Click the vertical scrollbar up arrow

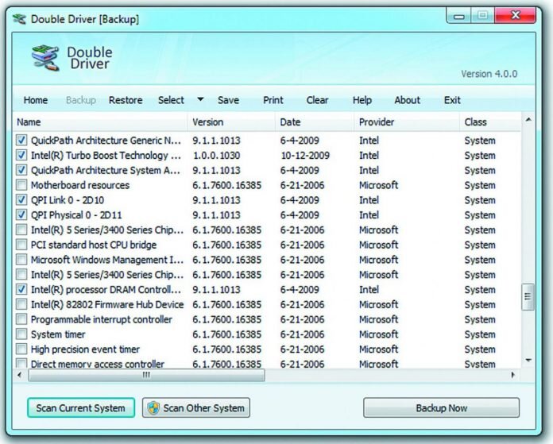coord(528,120)
